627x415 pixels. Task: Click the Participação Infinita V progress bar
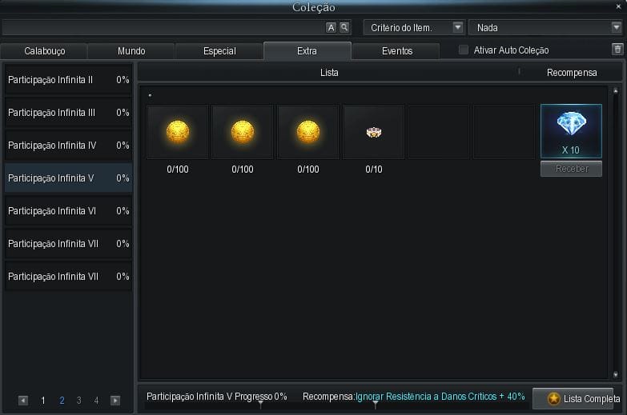pyautogui.click(x=216, y=397)
